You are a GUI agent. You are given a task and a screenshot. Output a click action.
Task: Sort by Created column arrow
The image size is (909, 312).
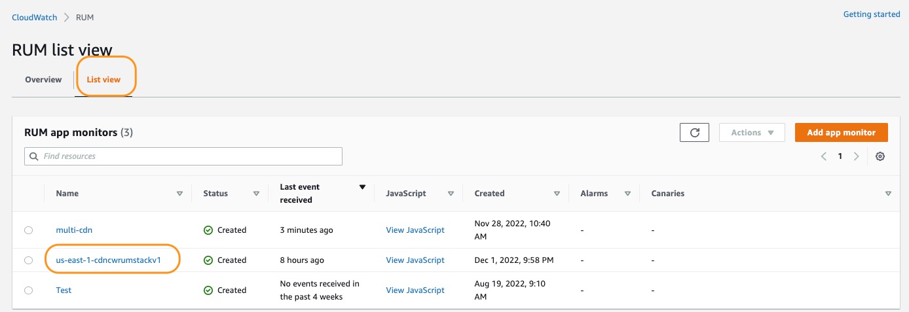pos(557,194)
